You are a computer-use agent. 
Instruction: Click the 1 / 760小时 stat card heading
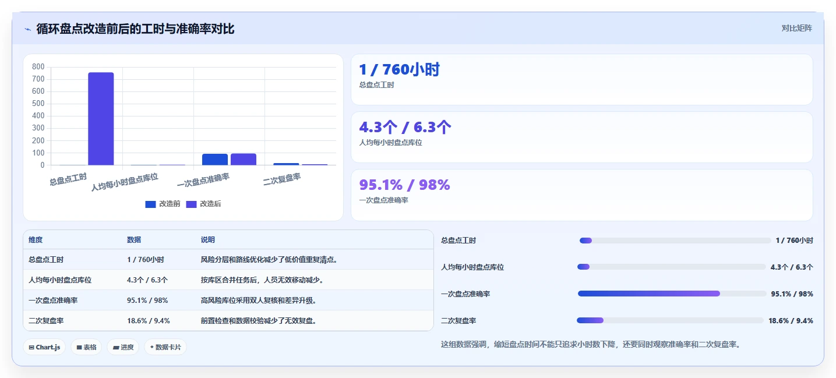tap(399, 70)
